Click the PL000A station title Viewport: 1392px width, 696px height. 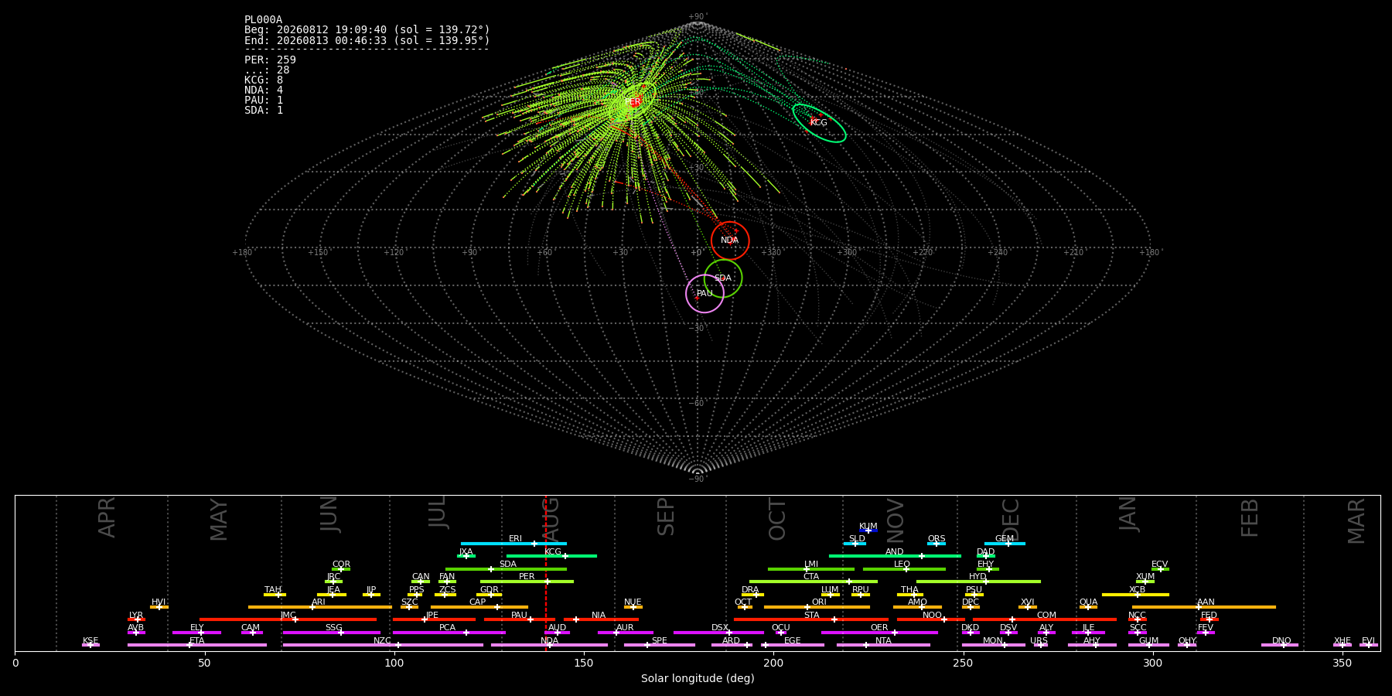tap(264, 20)
